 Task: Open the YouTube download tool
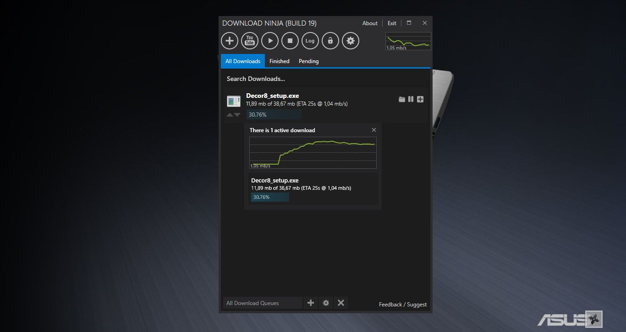[x=250, y=41]
